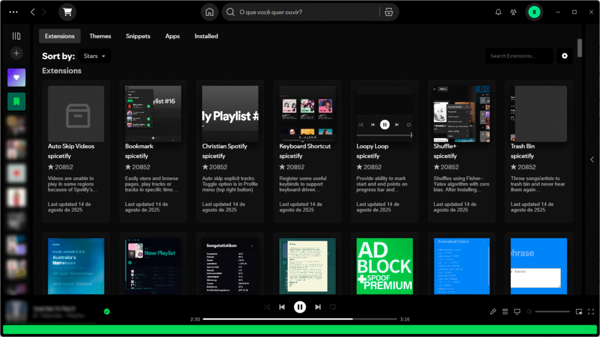Screen dimensions: 600x337
Task: Open the Australia's Narrabeen lyrics thumbnail
Action: tap(76, 266)
